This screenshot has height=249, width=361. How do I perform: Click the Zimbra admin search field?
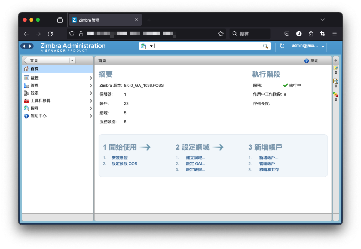coord(208,46)
